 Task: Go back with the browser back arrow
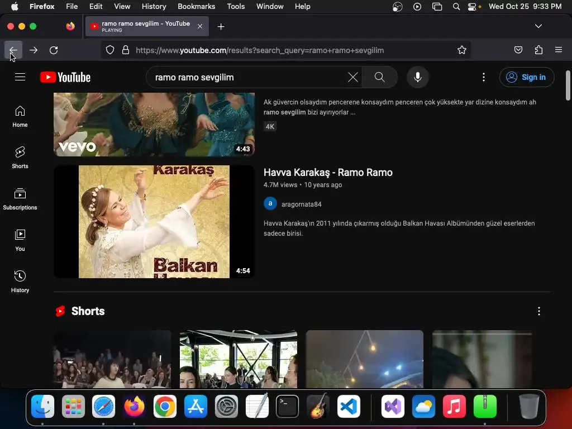(x=13, y=50)
